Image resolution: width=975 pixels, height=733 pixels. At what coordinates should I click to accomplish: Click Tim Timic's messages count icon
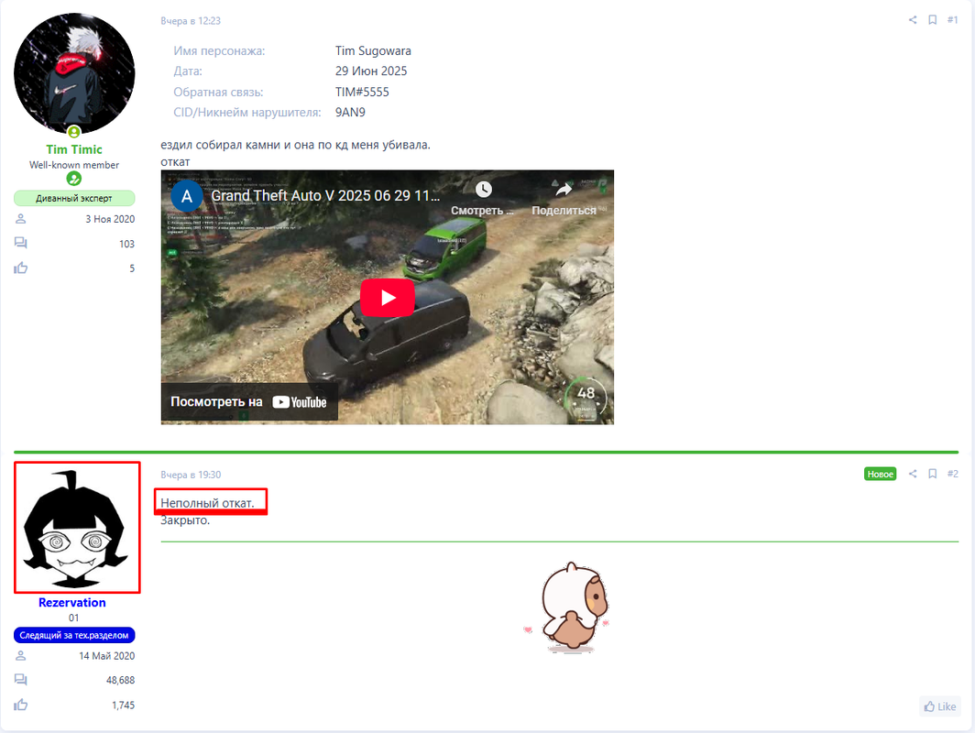[x=20, y=243]
